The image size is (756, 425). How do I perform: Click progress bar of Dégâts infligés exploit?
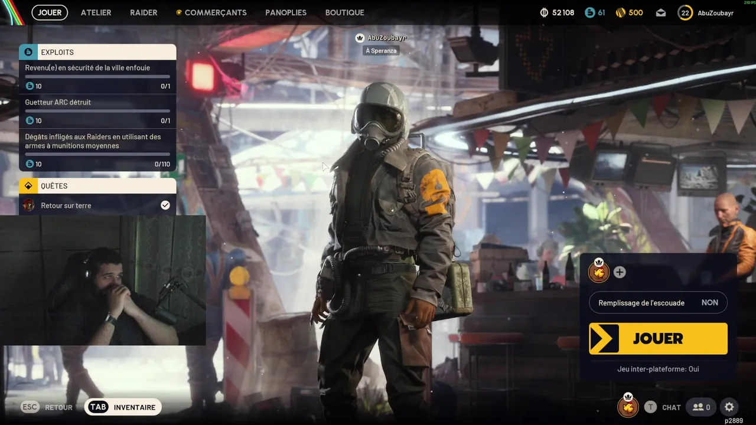tap(97, 154)
